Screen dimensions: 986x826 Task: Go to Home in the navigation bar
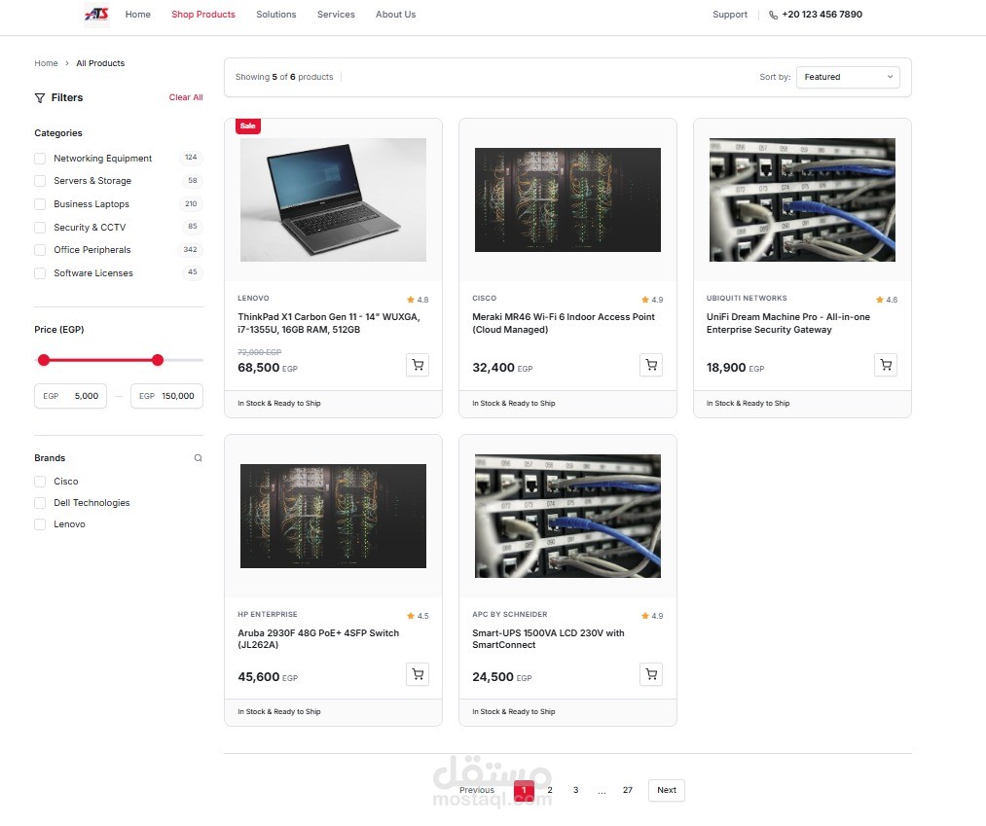[x=137, y=15]
